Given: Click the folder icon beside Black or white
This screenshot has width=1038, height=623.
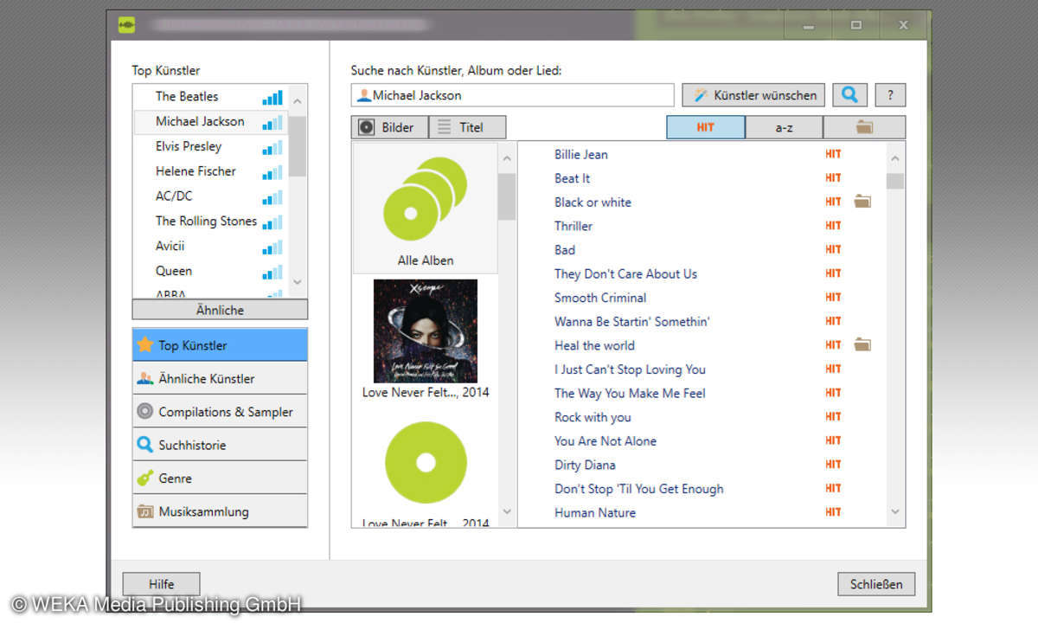Looking at the screenshot, I should pos(862,202).
